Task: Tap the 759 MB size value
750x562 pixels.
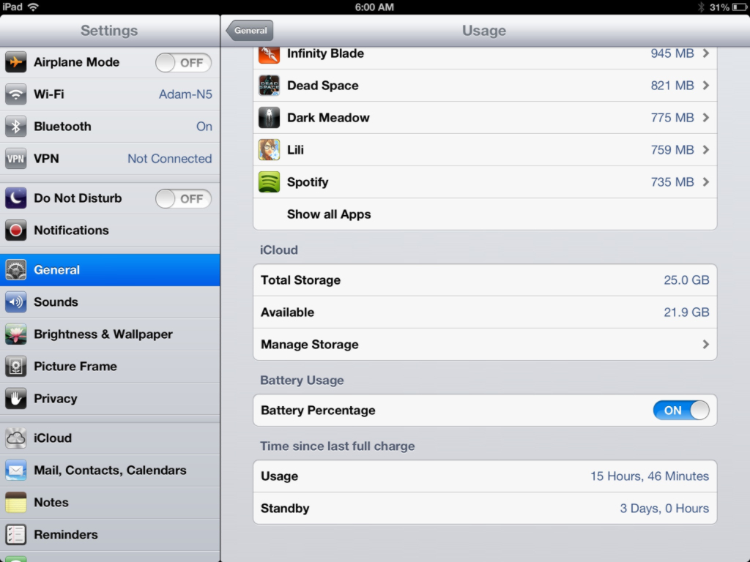Action: pyautogui.click(x=672, y=149)
